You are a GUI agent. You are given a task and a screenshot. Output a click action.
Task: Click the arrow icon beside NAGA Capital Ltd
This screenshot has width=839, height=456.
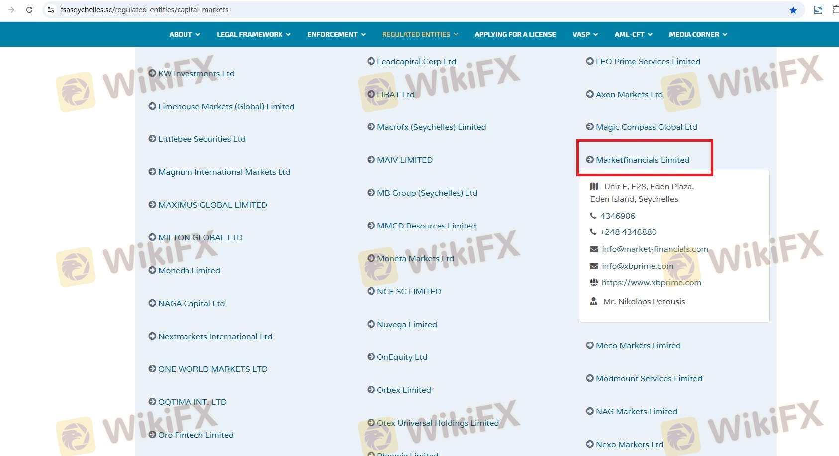point(152,303)
